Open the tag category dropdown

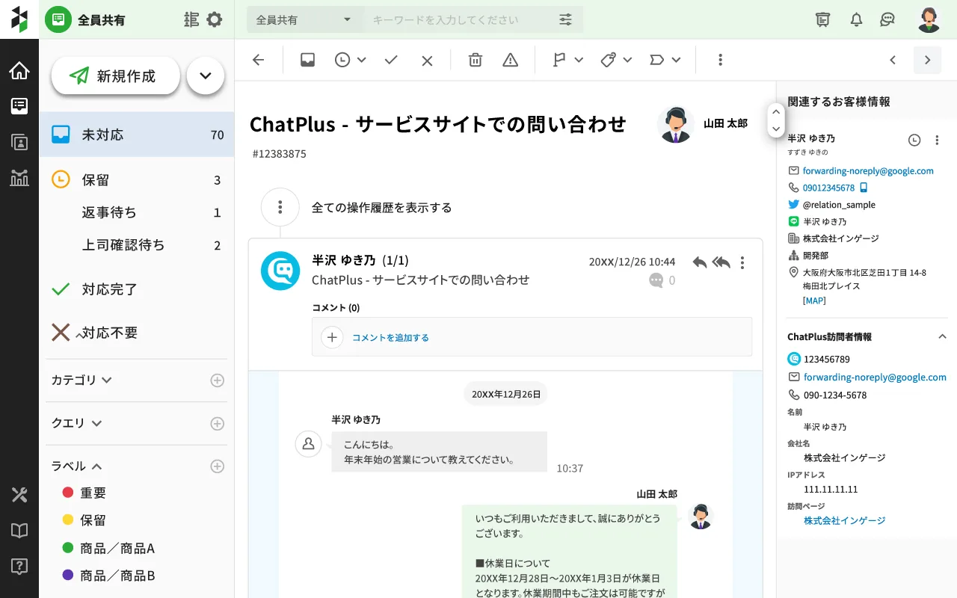(x=617, y=60)
